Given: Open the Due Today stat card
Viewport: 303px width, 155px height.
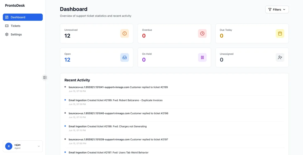Looking at the screenshot, I should [252, 33].
